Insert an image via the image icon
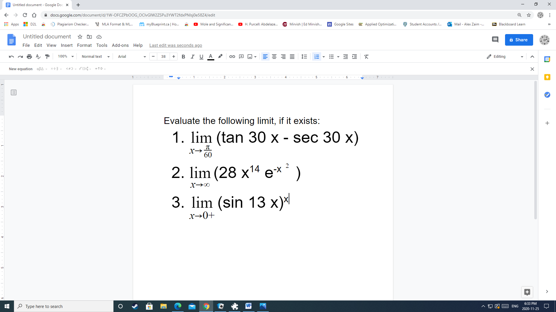Viewport: 556px width, 312px height. pos(250,56)
